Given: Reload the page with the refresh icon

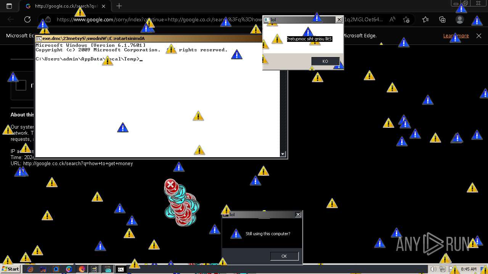Looking at the screenshot, I should 27,19.
